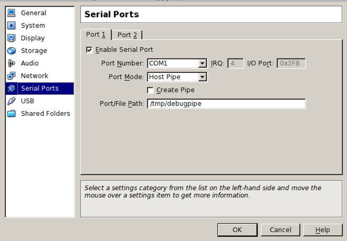This screenshot has height=241, width=347.
Task: Open the Port Number COM1 dropdown
Action: pyautogui.click(x=202, y=64)
